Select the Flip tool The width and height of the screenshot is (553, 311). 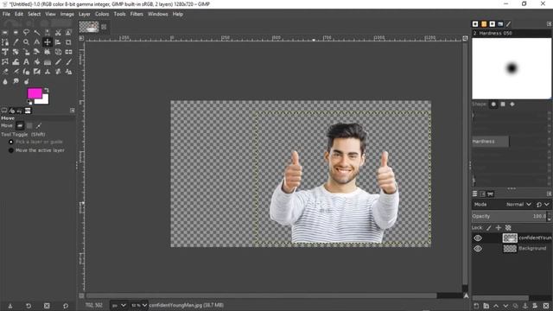tap(68, 52)
